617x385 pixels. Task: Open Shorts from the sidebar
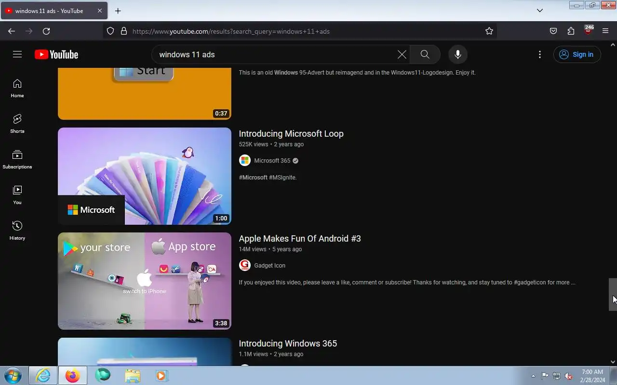pyautogui.click(x=17, y=124)
